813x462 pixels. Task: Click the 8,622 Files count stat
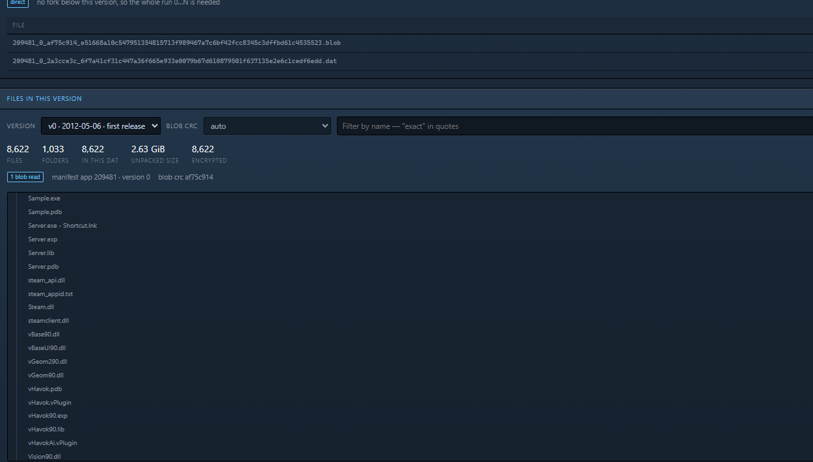coord(18,154)
